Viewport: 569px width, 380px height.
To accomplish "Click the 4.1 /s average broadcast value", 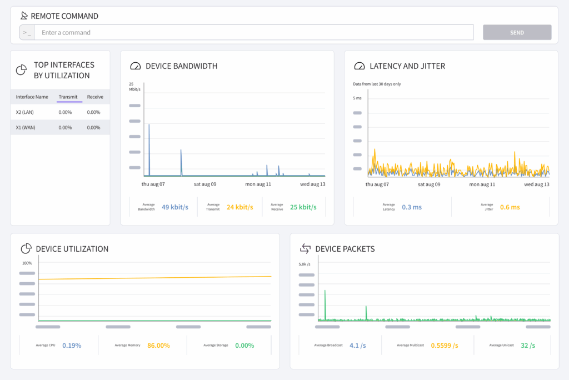I will point(357,346).
